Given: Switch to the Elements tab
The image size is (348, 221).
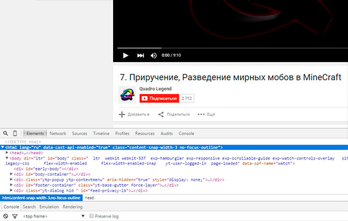Looking at the screenshot, I should [x=35, y=133].
